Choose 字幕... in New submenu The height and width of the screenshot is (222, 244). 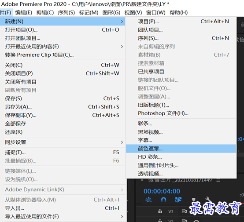point(181,140)
